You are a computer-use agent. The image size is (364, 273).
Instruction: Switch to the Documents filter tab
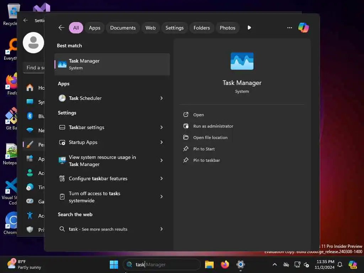123,28
